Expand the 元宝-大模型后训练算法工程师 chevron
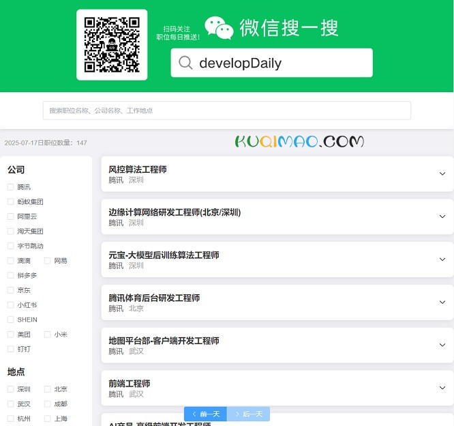Screen dimensions: 454x426 [x=442, y=259]
